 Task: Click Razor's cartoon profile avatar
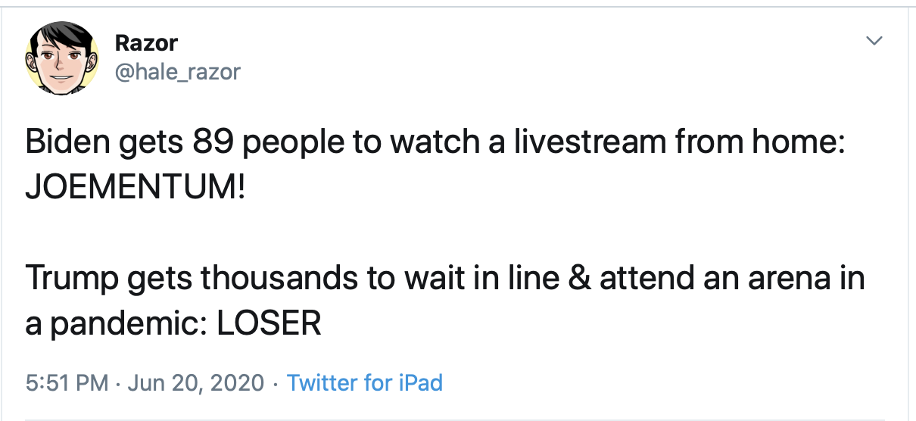pyautogui.click(x=63, y=57)
